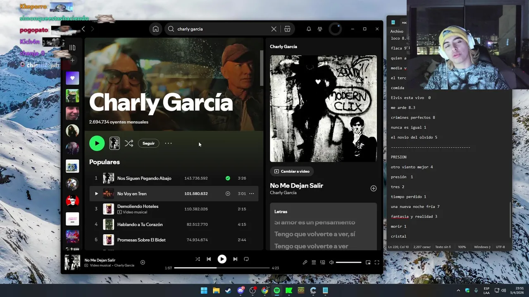
Task: Play Charly García with green play button
Action: click(97, 143)
